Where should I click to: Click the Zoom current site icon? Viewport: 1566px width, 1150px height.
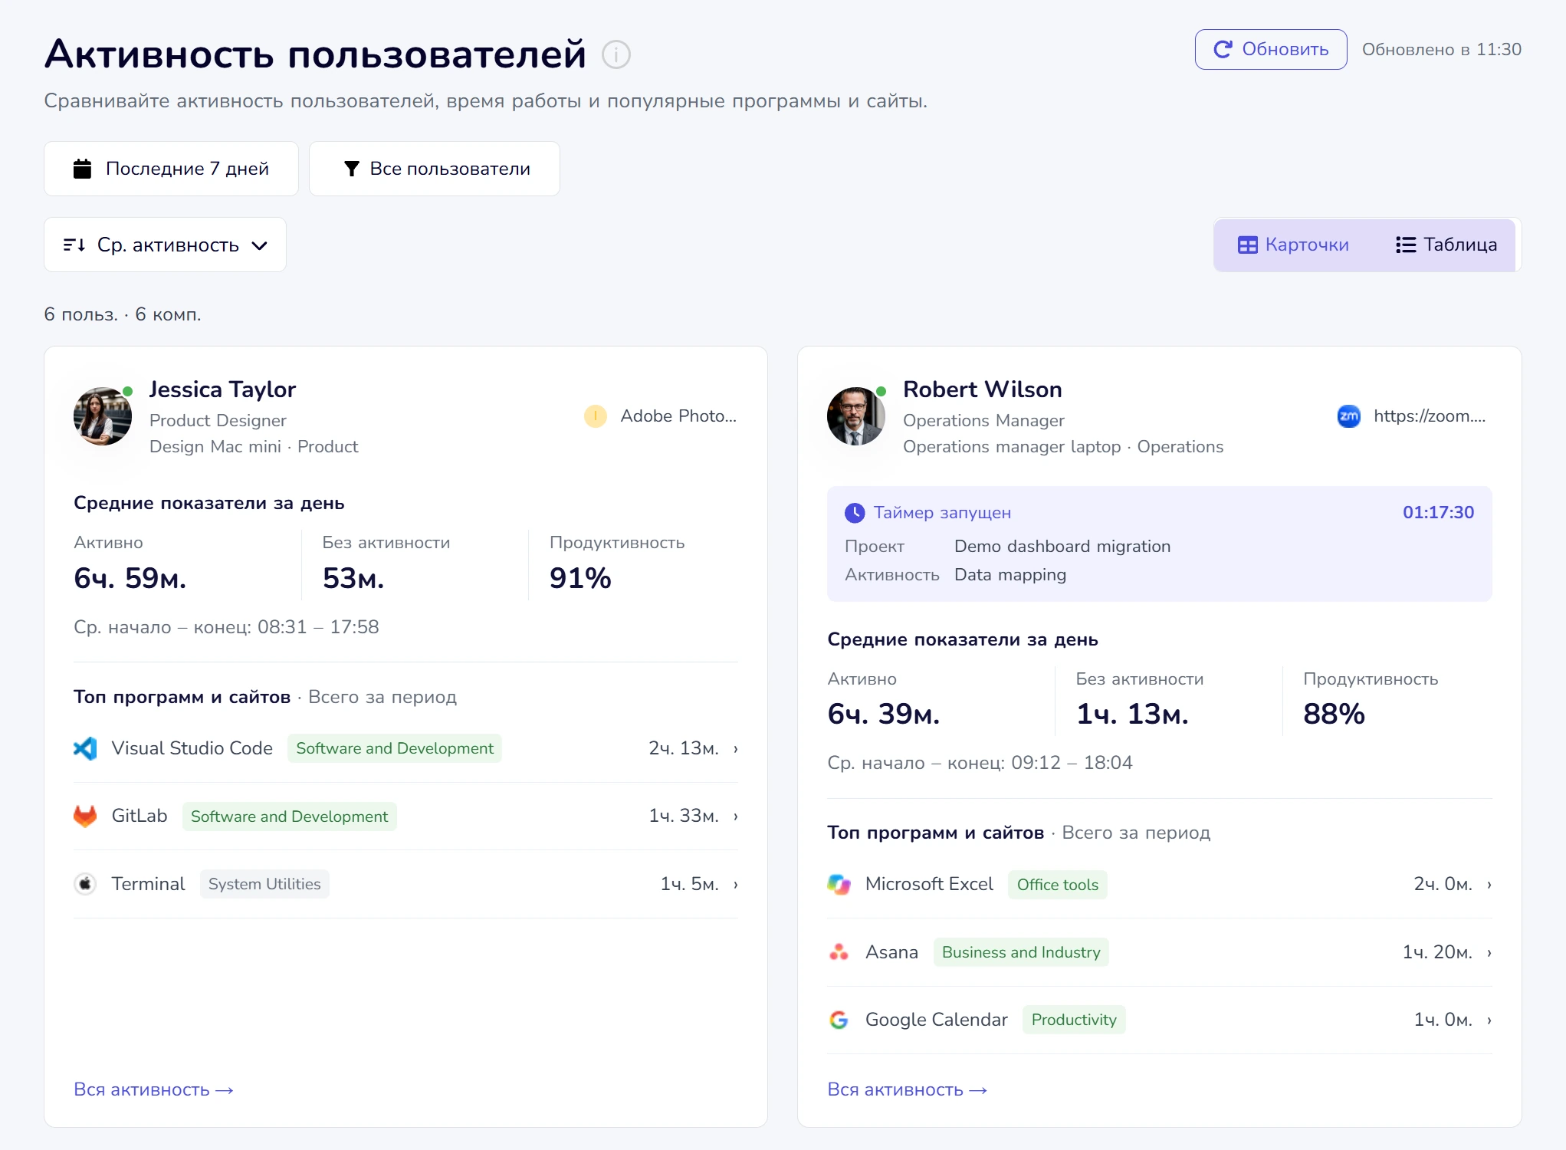pos(1348,416)
